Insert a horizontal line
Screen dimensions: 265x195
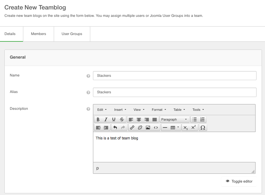(x=165, y=127)
